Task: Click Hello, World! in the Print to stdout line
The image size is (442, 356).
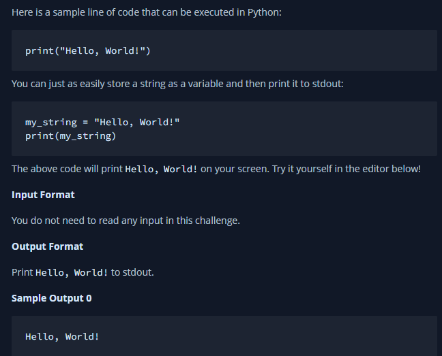Action: 72,272
